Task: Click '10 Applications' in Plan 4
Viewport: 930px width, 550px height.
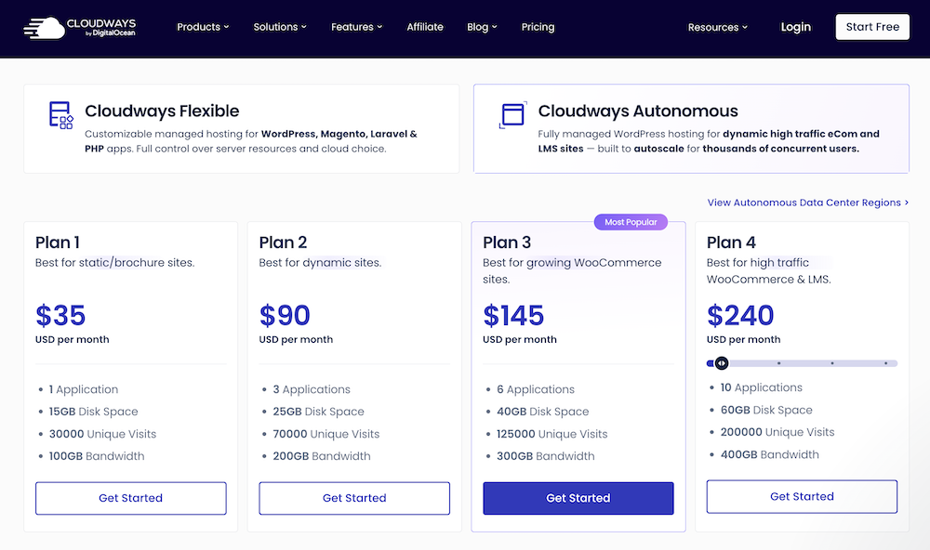Action: pyautogui.click(x=762, y=387)
